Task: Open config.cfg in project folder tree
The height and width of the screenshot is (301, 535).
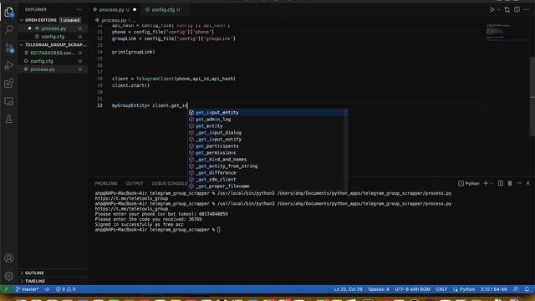Action: pyautogui.click(x=53, y=61)
